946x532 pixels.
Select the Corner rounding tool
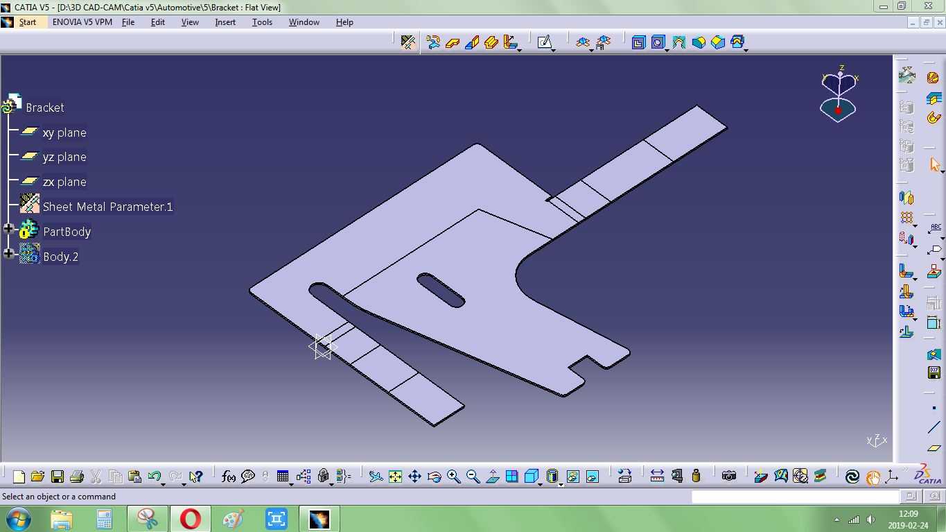[699, 42]
